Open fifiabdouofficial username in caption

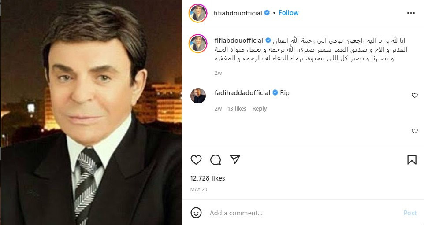pos(239,41)
